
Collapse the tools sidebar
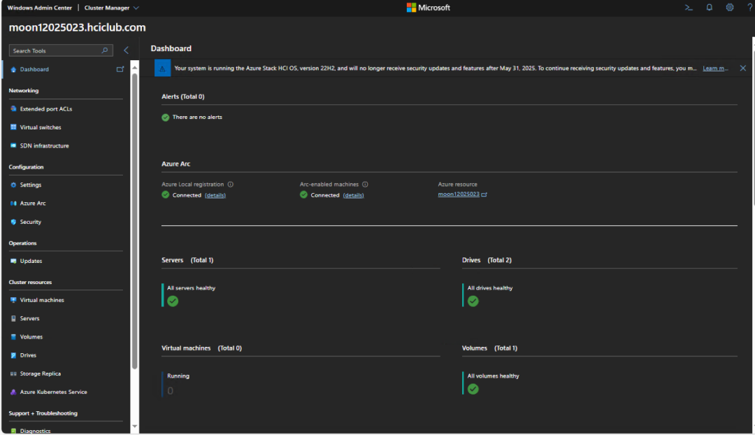coord(127,50)
